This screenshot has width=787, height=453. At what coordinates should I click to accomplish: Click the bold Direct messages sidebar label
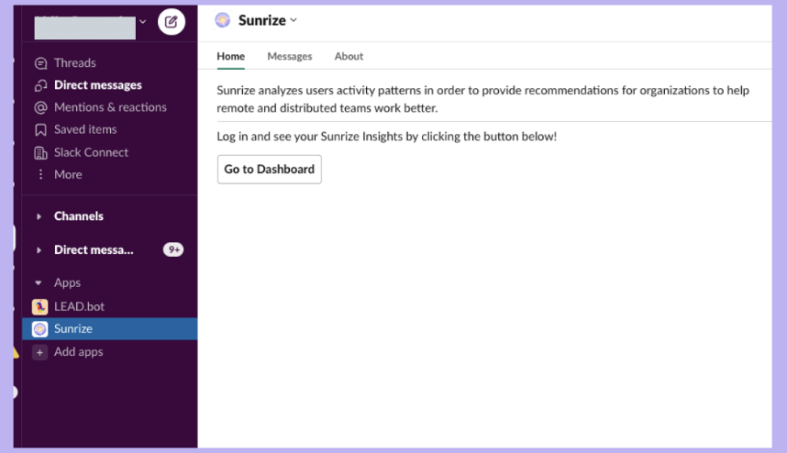tap(98, 85)
